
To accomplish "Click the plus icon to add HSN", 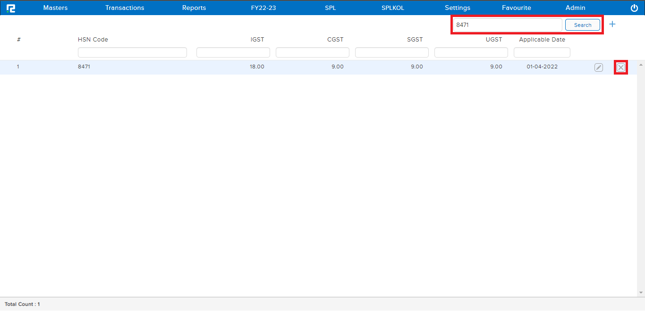I will click(x=612, y=24).
